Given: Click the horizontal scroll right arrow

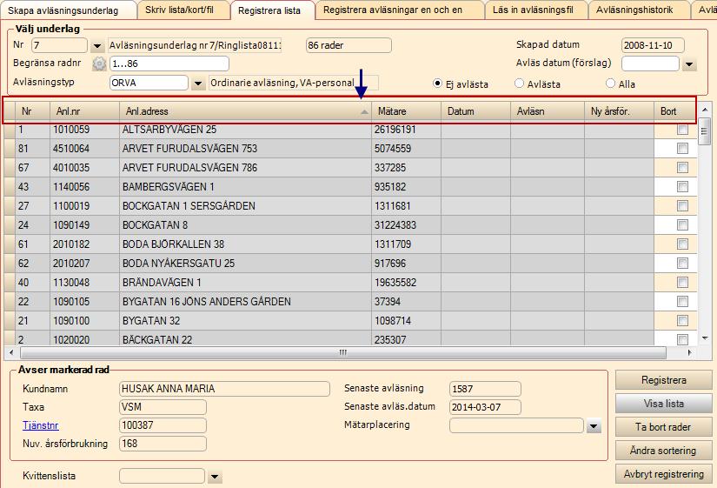Looking at the screenshot, I should (689, 352).
